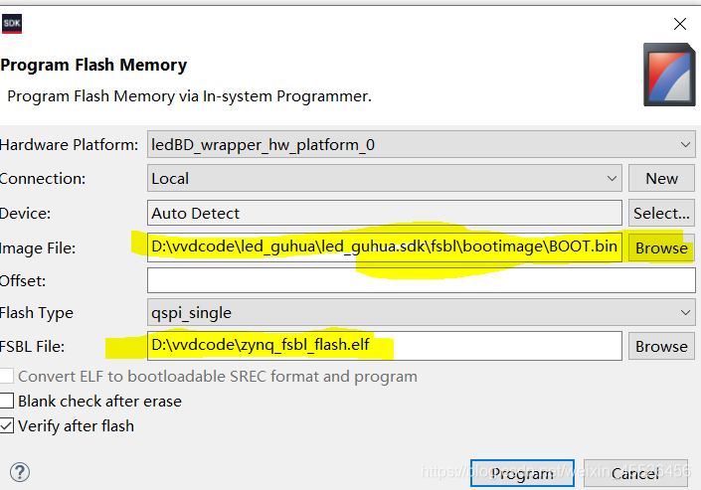701x490 pixels.
Task: Open the Connection dropdown showing Local
Action: click(385, 178)
